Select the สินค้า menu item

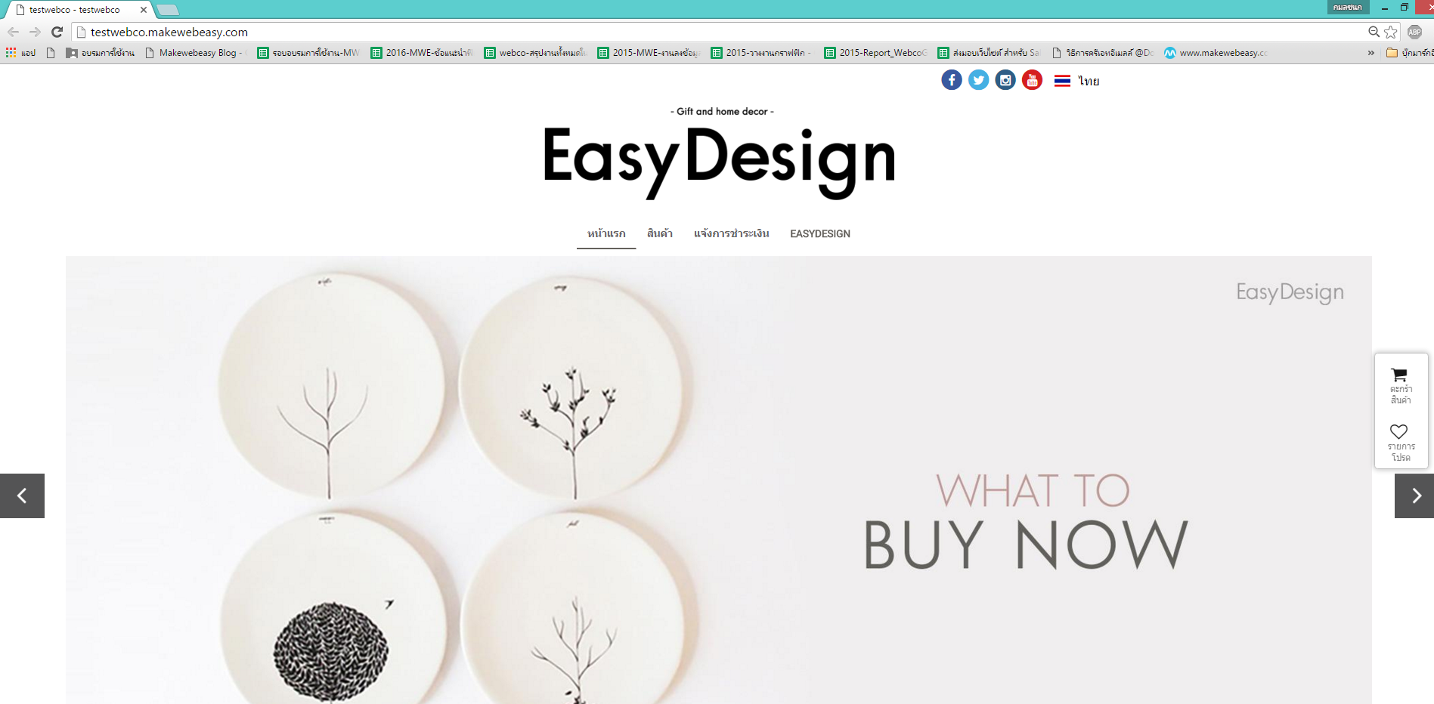click(x=660, y=233)
